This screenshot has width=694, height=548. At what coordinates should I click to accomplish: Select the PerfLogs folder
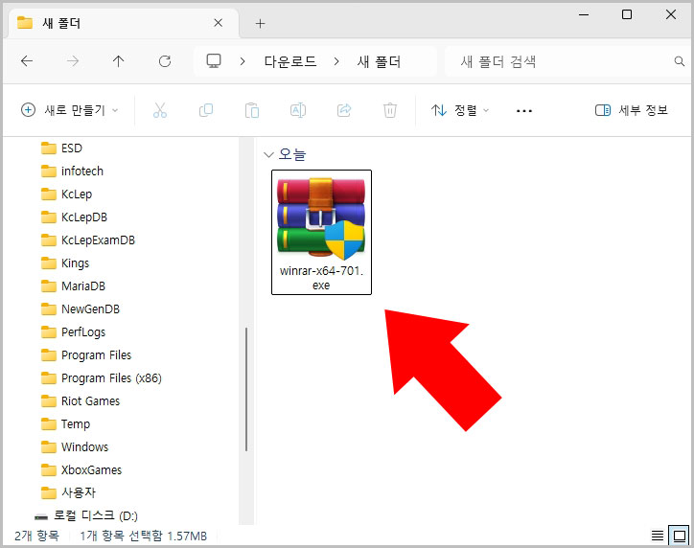[x=73, y=332]
